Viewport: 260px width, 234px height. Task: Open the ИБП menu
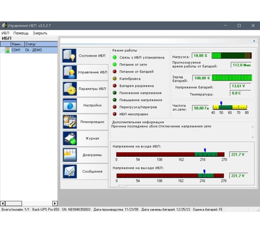(x=5, y=33)
